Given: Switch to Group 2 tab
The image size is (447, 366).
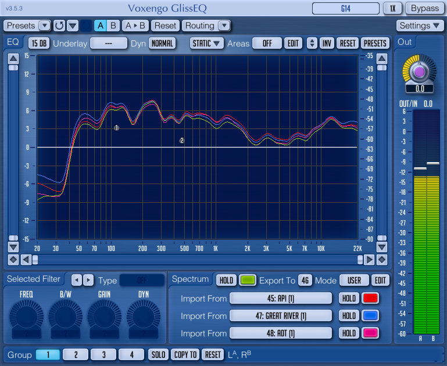Looking at the screenshot, I should (76, 354).
